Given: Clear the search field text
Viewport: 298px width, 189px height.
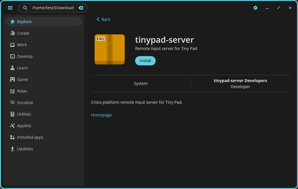Looking at the screenshot, I should click(81, 8).
